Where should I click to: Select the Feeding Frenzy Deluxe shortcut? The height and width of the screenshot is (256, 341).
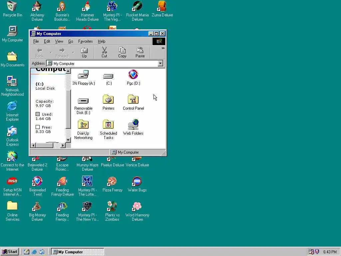(62, 186)
